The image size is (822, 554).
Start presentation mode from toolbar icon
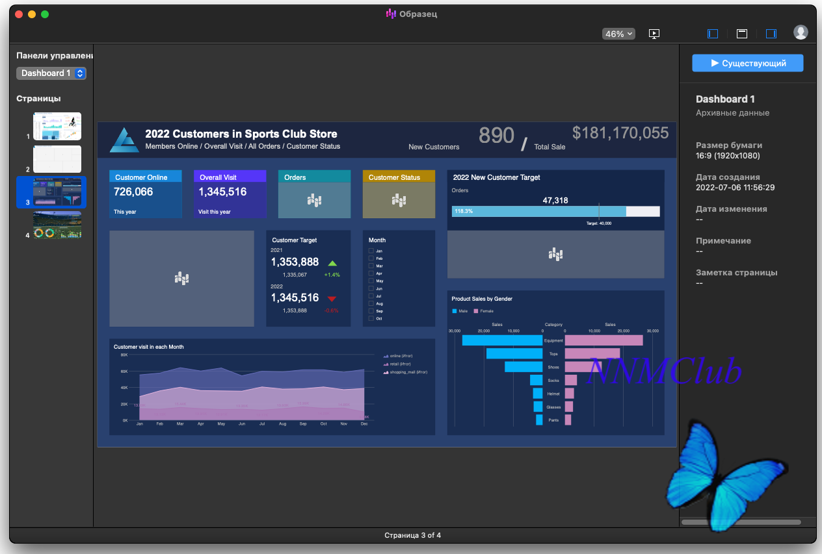click(x=654, y=34)
